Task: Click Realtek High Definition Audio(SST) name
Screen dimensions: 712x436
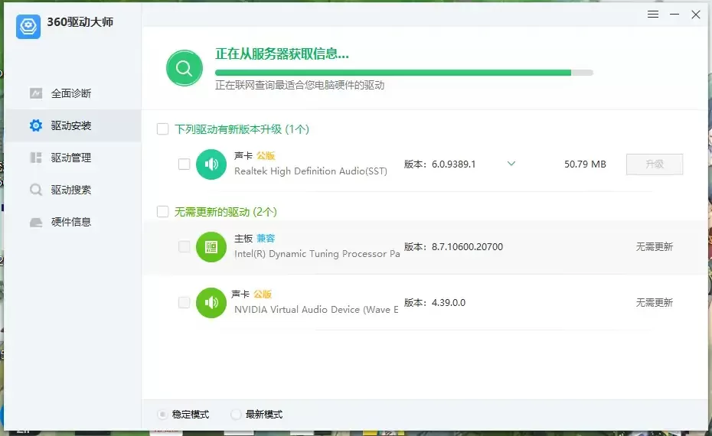Action: [311, 171]
